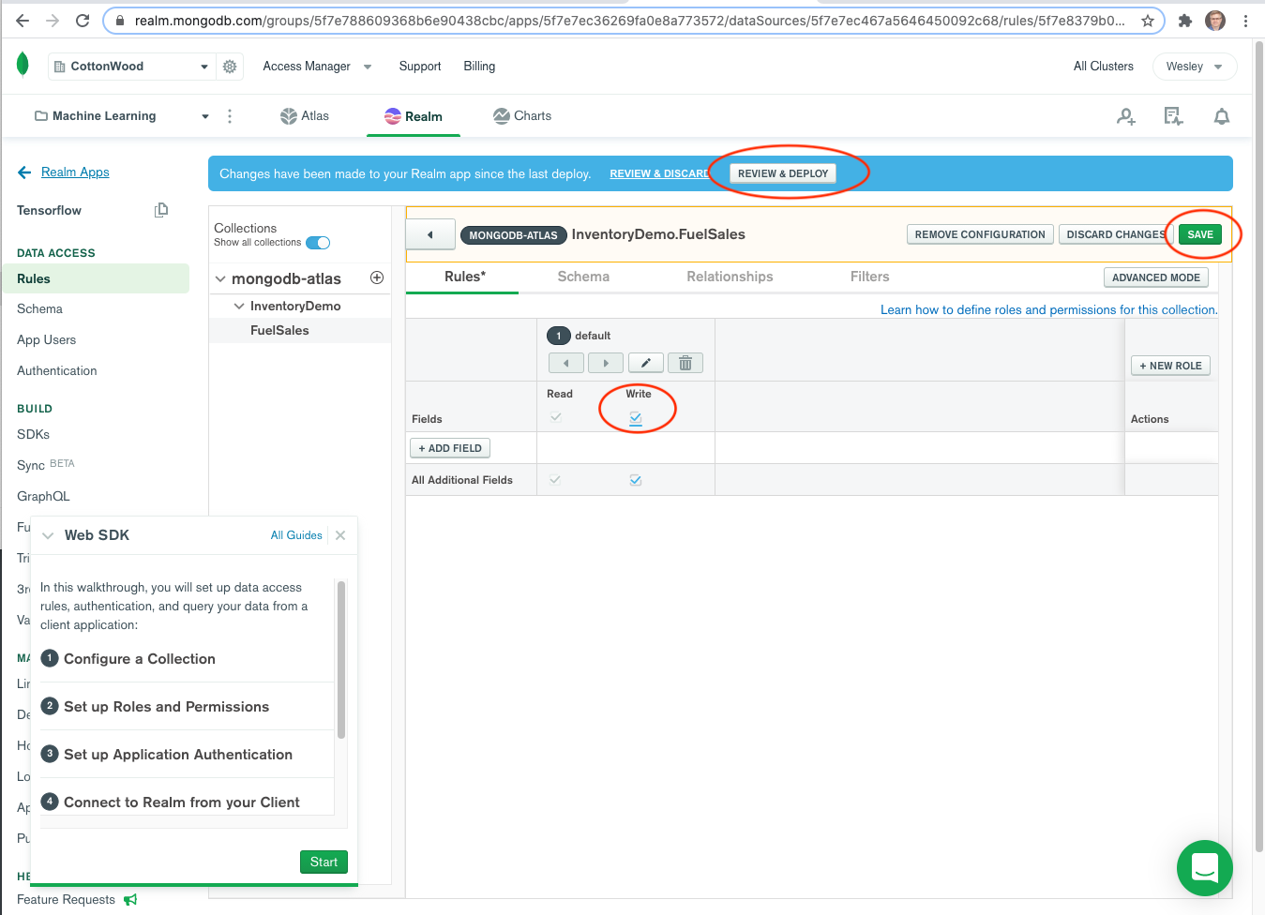Open the REVIEW & DISCARD link
Viewport: 1265px width, 915px height.
coord(659,173)
